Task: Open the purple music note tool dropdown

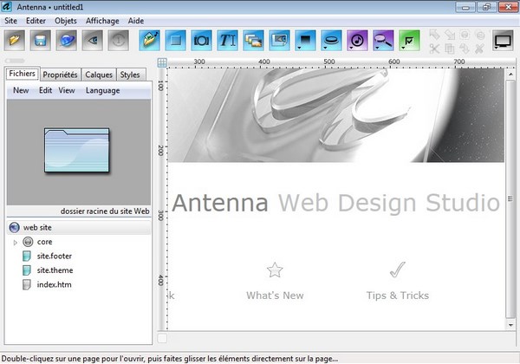Action: coord(357,41)
